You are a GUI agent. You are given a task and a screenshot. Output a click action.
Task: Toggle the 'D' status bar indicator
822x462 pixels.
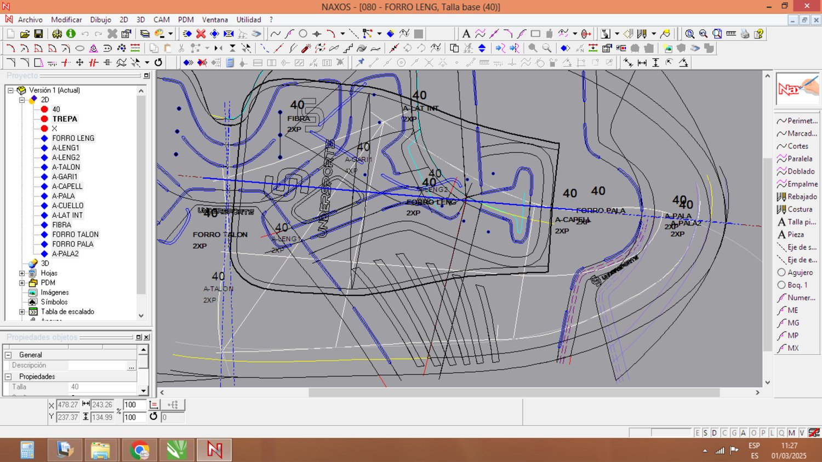click(x=714, y=433)
